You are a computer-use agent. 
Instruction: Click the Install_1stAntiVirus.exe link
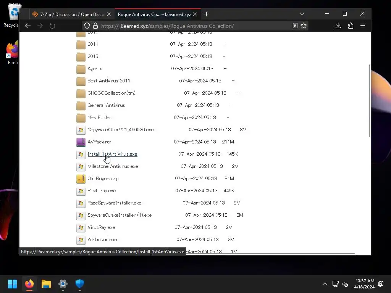112,154
